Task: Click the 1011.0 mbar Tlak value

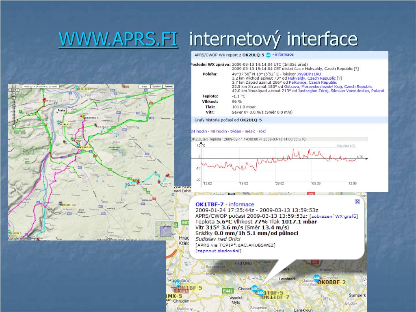Action: (x=244, y=107)
